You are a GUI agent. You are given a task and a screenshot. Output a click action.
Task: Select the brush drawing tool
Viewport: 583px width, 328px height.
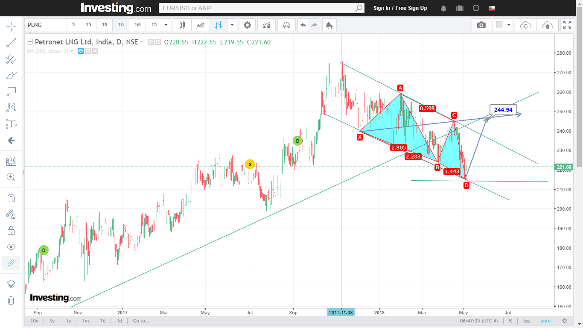coord(11,75)
